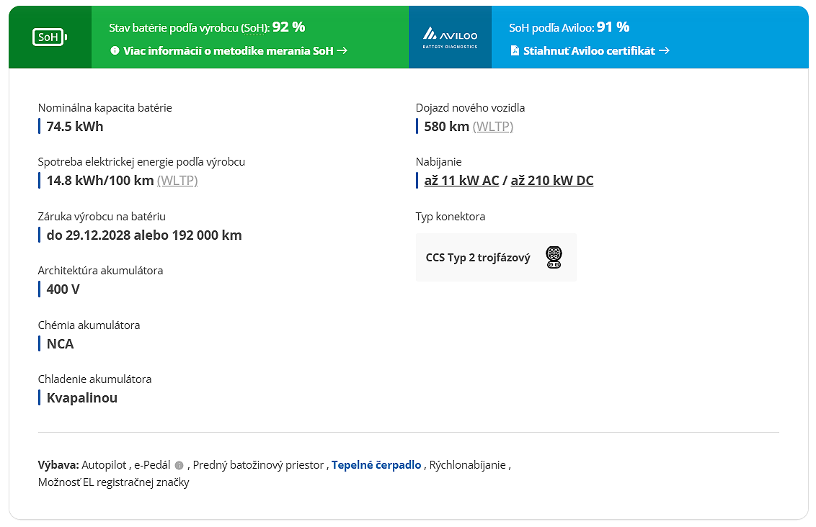Screen dimensions: 816x527
Task: Open the až 210 kW DC charging link
Action: click(552, 180)
